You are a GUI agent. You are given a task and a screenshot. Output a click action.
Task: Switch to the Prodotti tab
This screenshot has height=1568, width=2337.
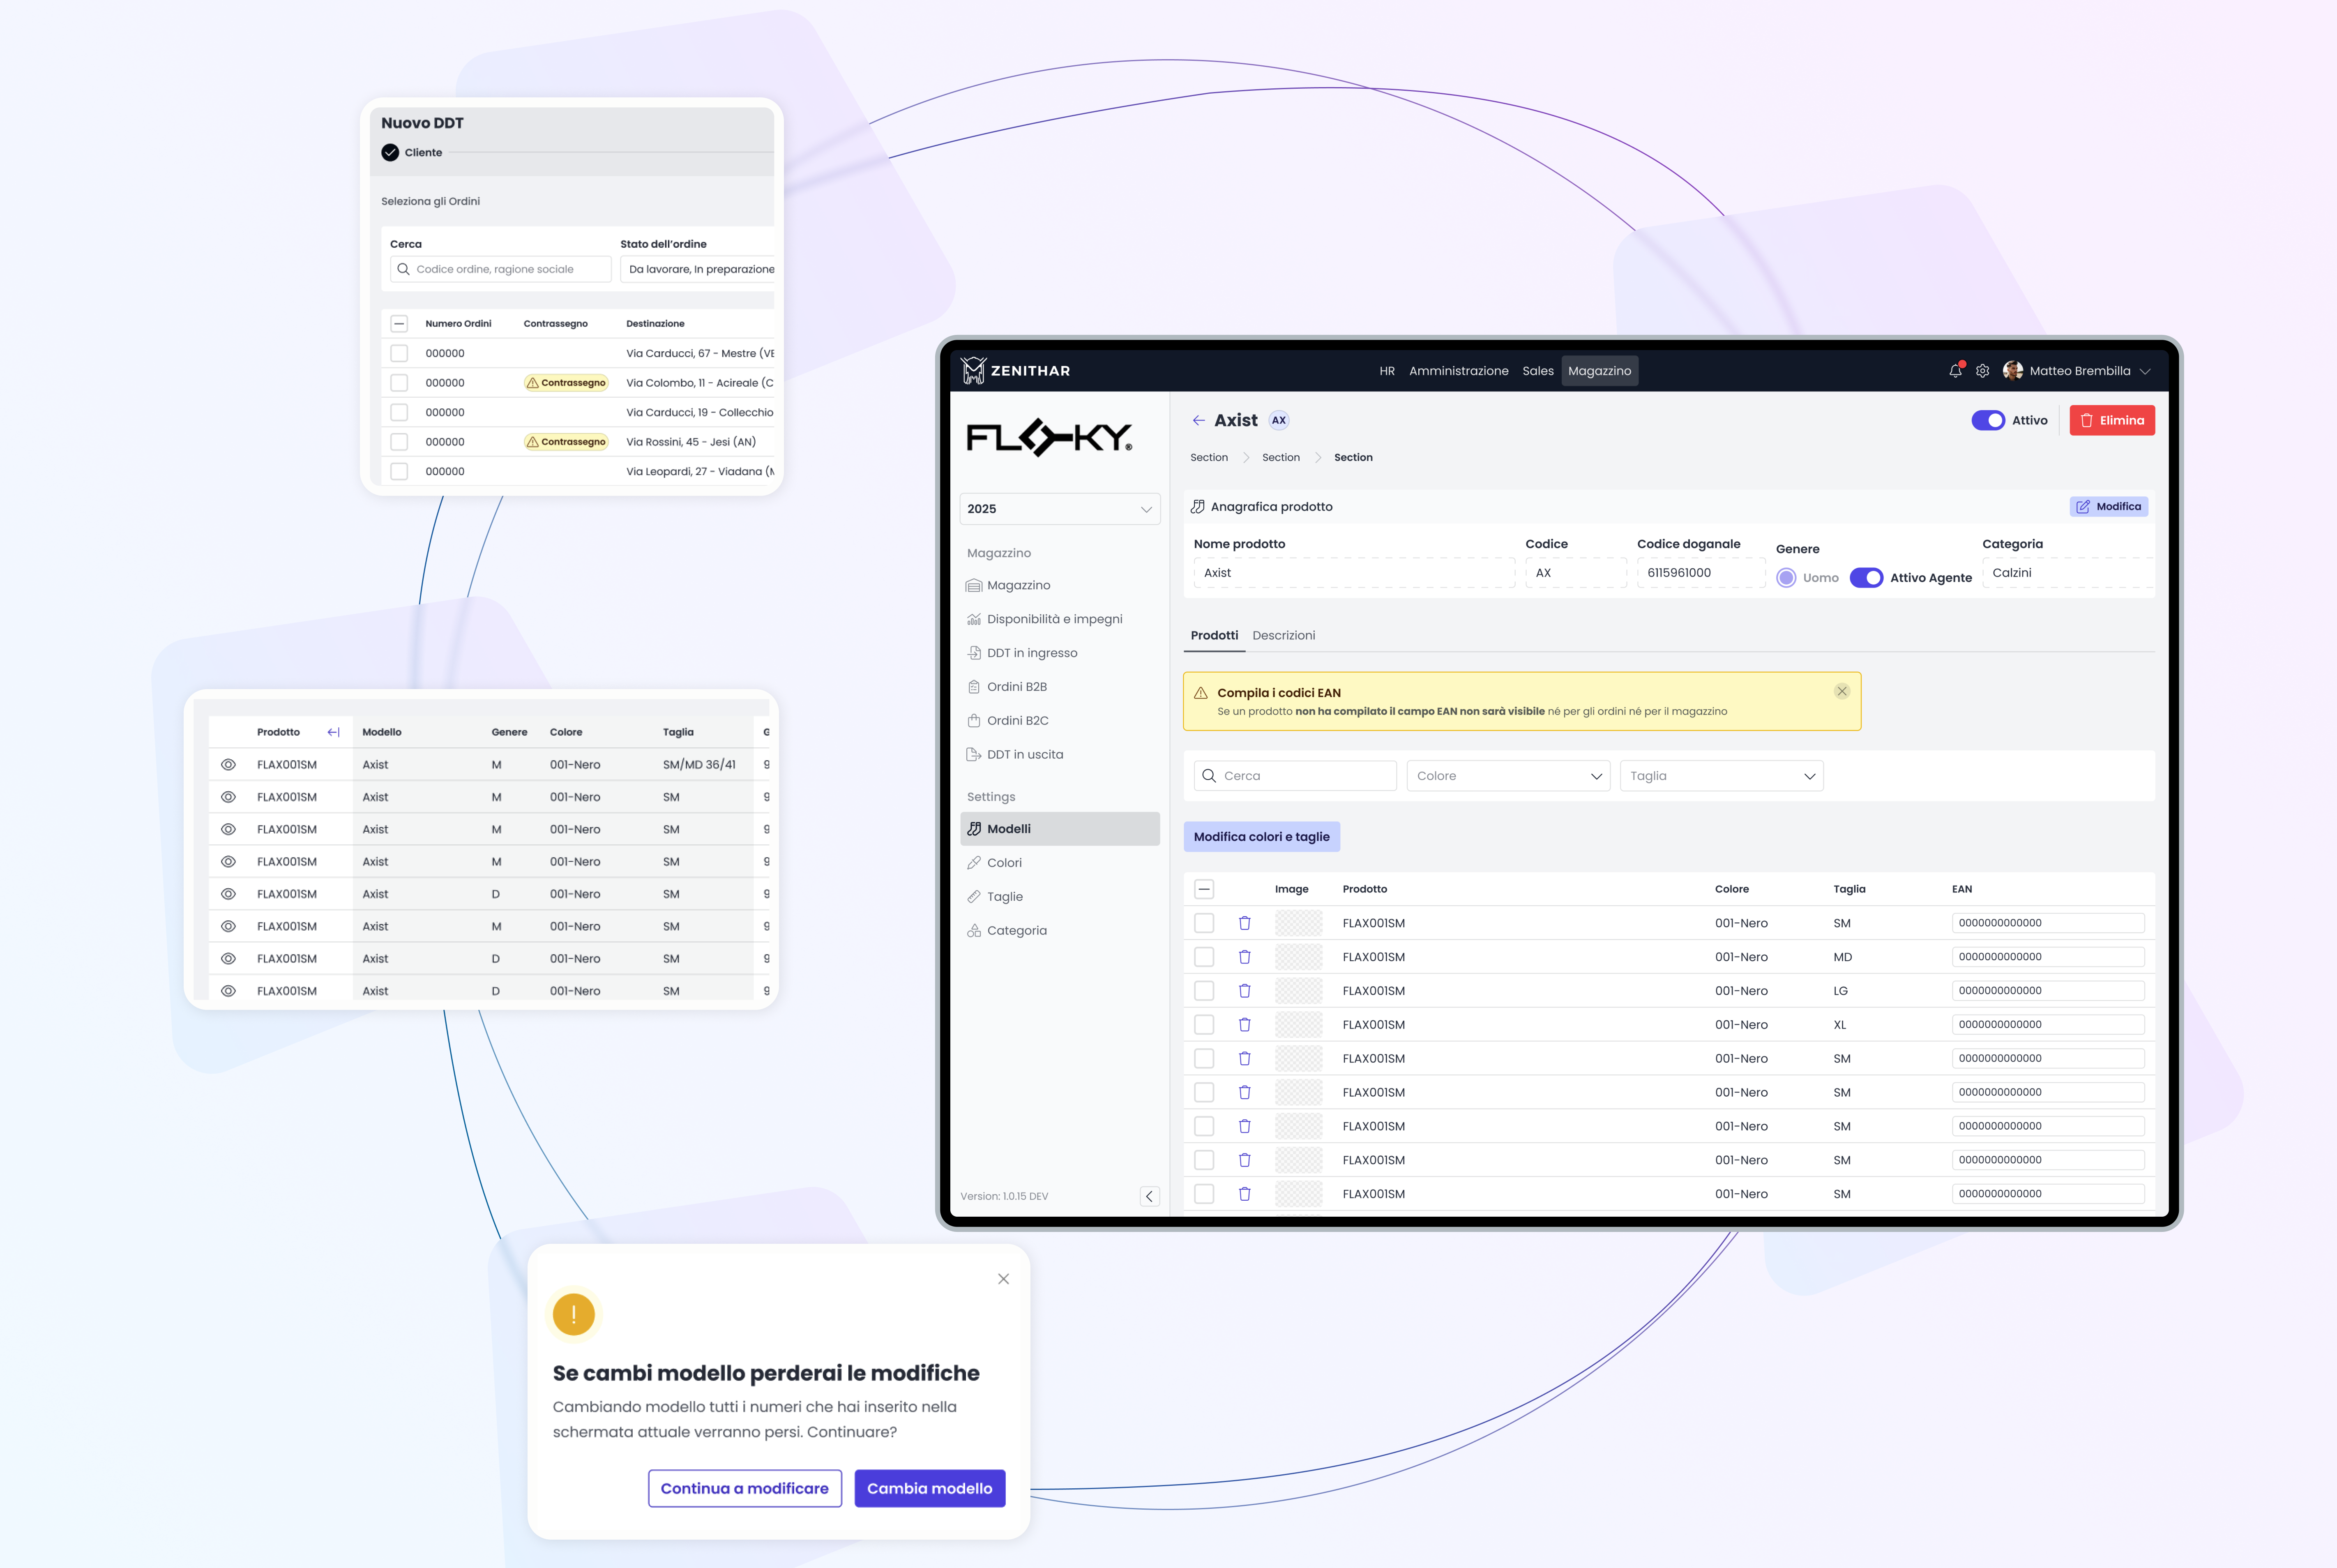click(x=1214, y=636)
